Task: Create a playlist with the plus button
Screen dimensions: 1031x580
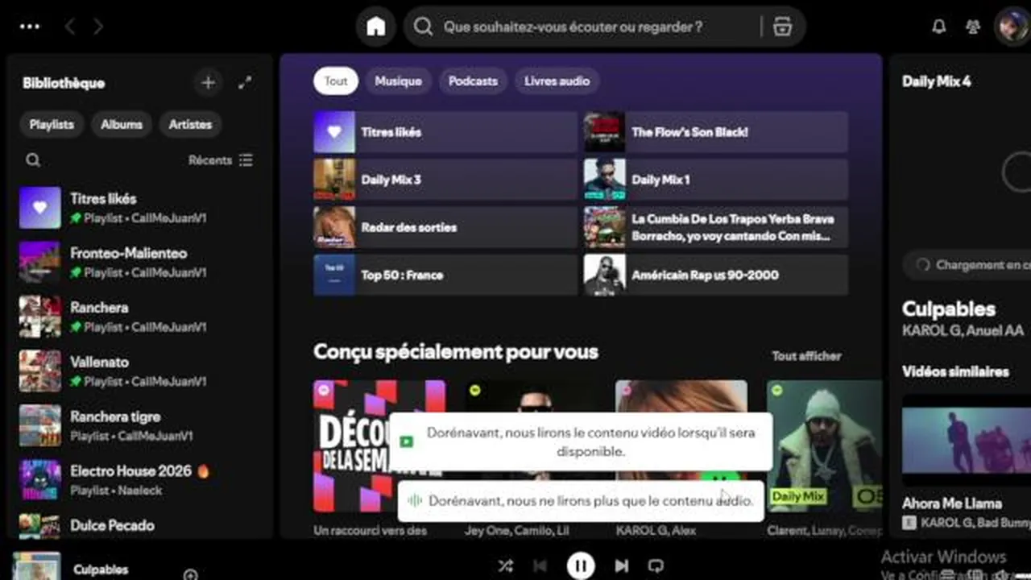Action: tap(208, 82)
